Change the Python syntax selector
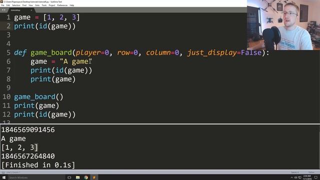This screenshot has height=180, width=320. pos(311,172)
